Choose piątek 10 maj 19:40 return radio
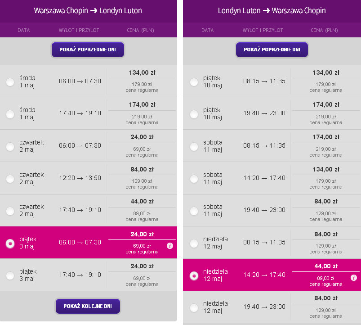 click(x=194, y=114)
